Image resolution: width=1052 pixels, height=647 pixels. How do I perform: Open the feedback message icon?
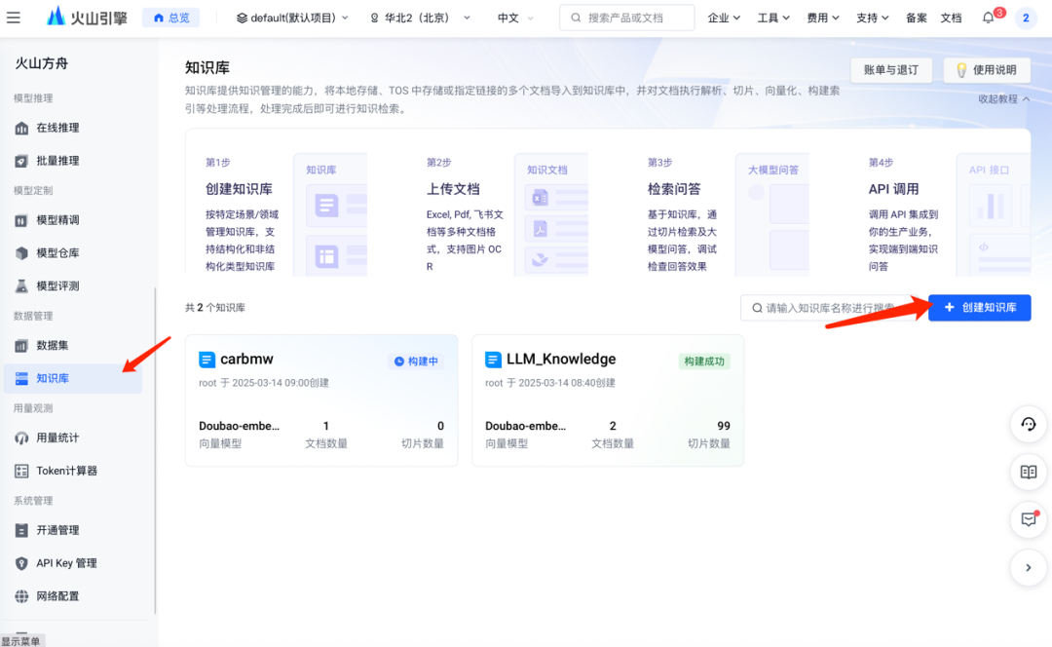[1029, 519]
